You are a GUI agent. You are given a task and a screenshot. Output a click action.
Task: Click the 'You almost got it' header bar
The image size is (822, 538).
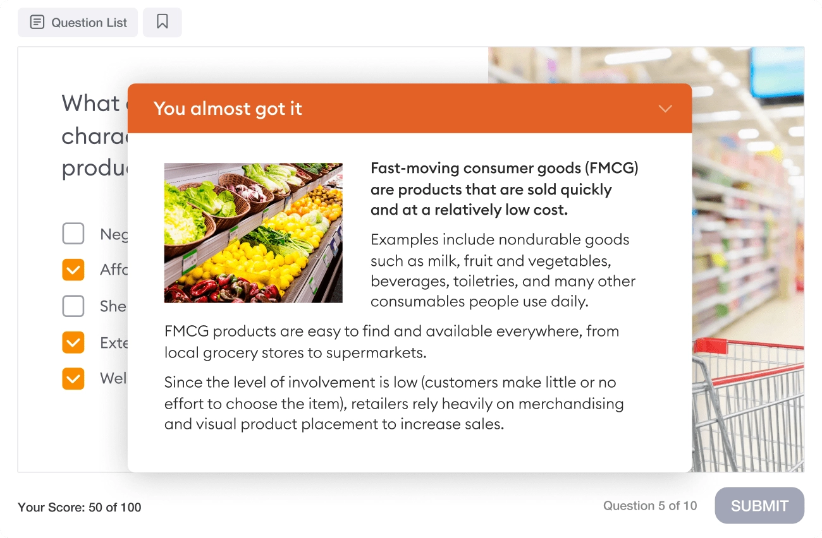pyautogui.click(x=410, y=109)
